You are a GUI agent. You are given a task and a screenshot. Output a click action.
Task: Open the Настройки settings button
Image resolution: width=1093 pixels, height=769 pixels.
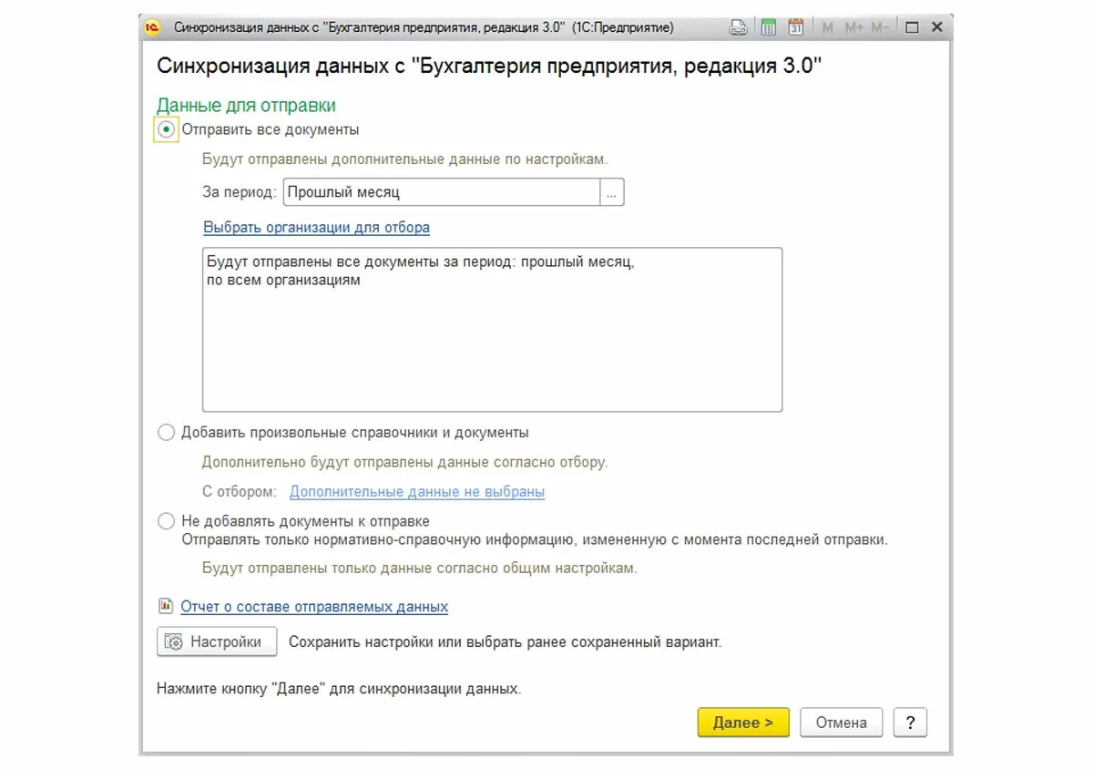[217, 642]
